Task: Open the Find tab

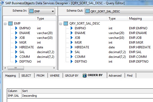Action: click(130, 76)
